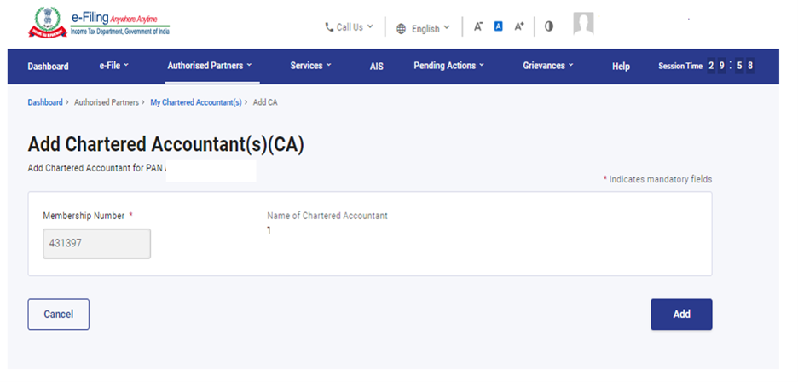Screen dimensions: 798x382
Task: Reset to default font size A icon
Action: 499,26
